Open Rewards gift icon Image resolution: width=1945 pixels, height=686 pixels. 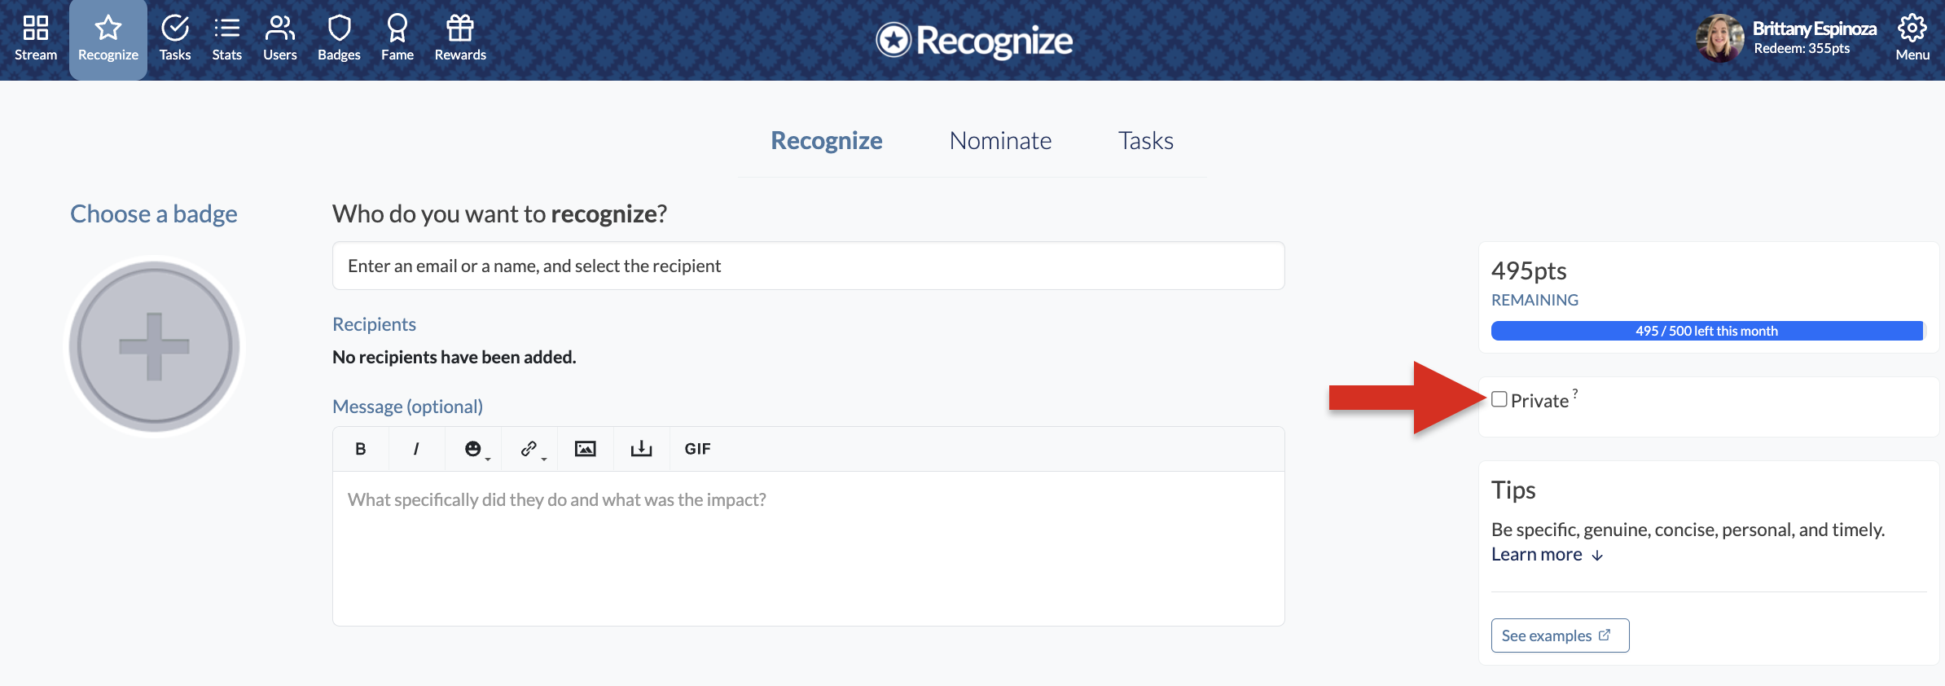pyautogui.click(x=460, y=29)
